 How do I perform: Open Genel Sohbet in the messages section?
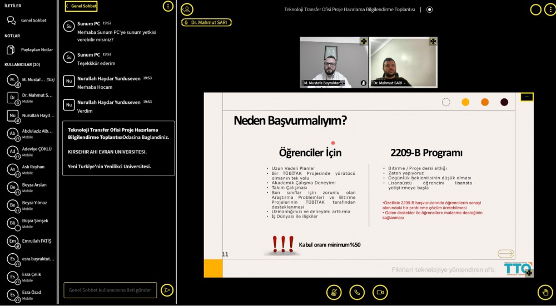28,21
